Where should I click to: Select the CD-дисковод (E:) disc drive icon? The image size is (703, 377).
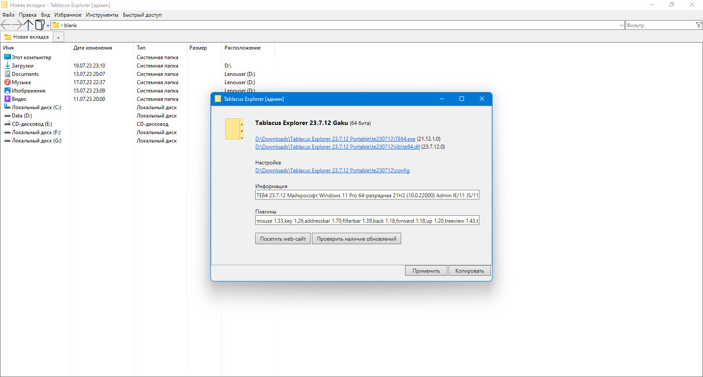coord(7,124)
